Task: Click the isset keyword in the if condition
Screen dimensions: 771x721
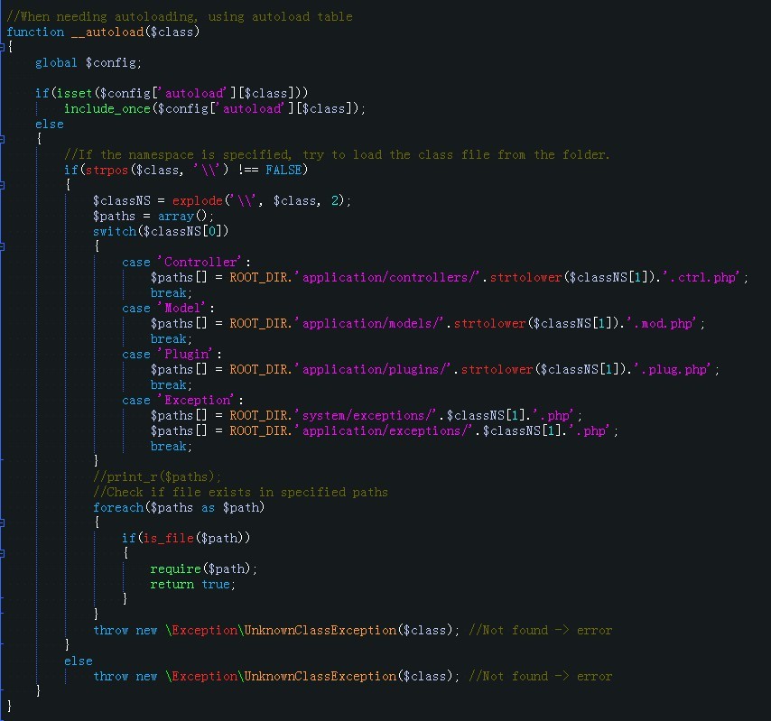Action: tap(75, 93)
